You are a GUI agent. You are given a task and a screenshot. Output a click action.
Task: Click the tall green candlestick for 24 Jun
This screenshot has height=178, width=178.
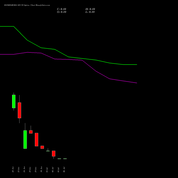tap(25, 140)
